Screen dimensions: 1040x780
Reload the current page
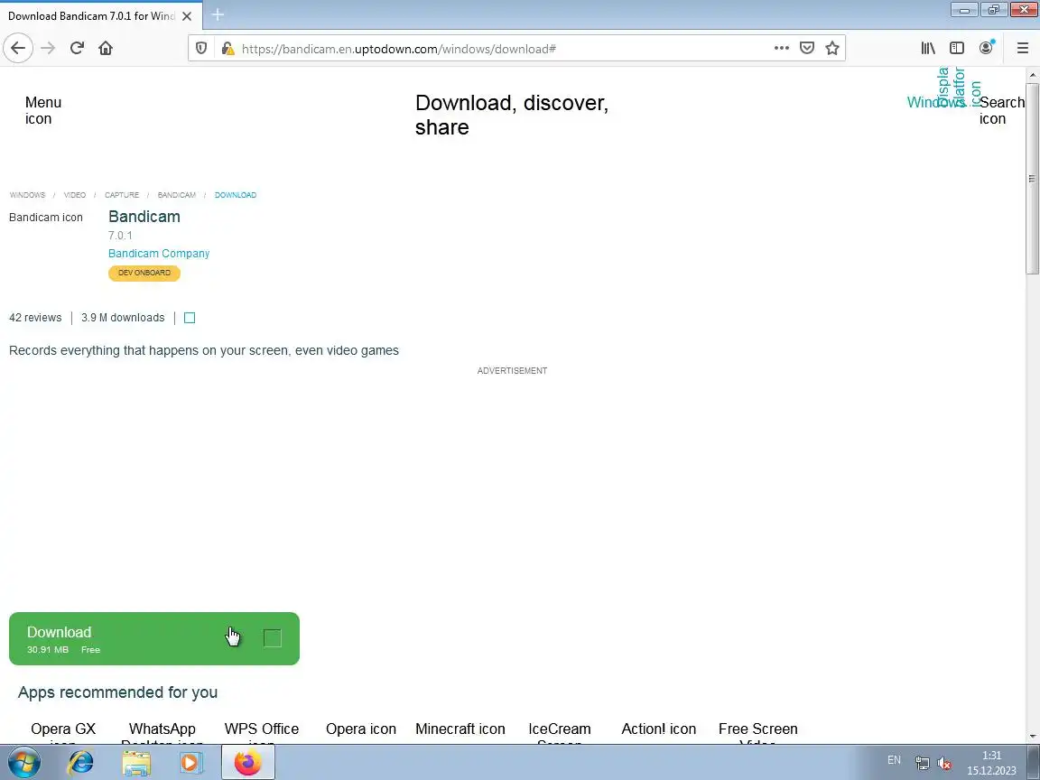coord(77,49)
